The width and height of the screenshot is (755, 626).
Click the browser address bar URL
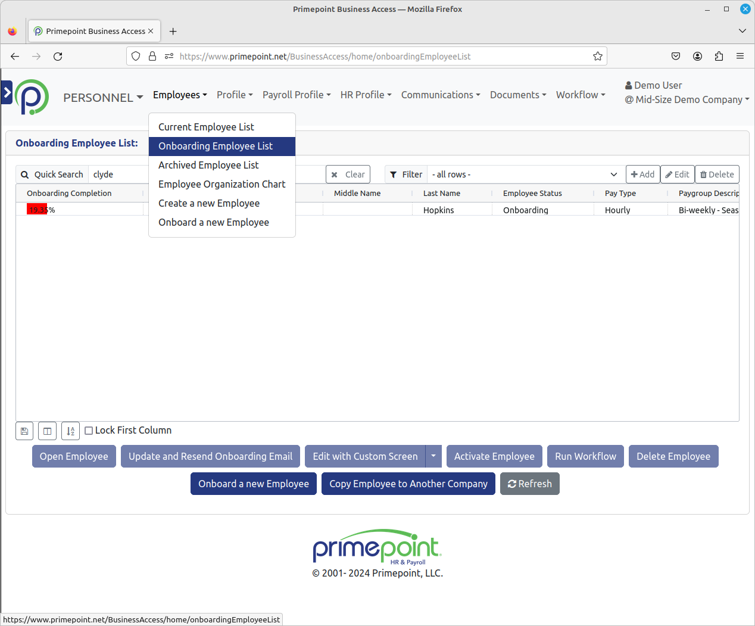point(325,56)
